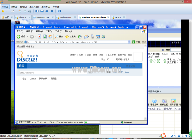Image resolution: width=192 pixels, height=139 pixels.
Task: Click the Discuz! logo
Action: pyautogui.click(x=27, y=56)
